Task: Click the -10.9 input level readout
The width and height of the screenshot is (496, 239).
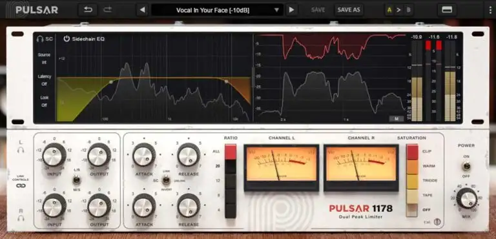Action: [417, 37]
